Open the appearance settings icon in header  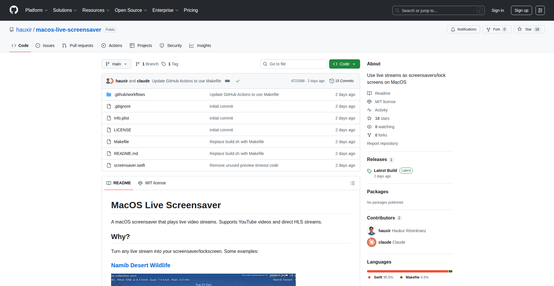540,10
